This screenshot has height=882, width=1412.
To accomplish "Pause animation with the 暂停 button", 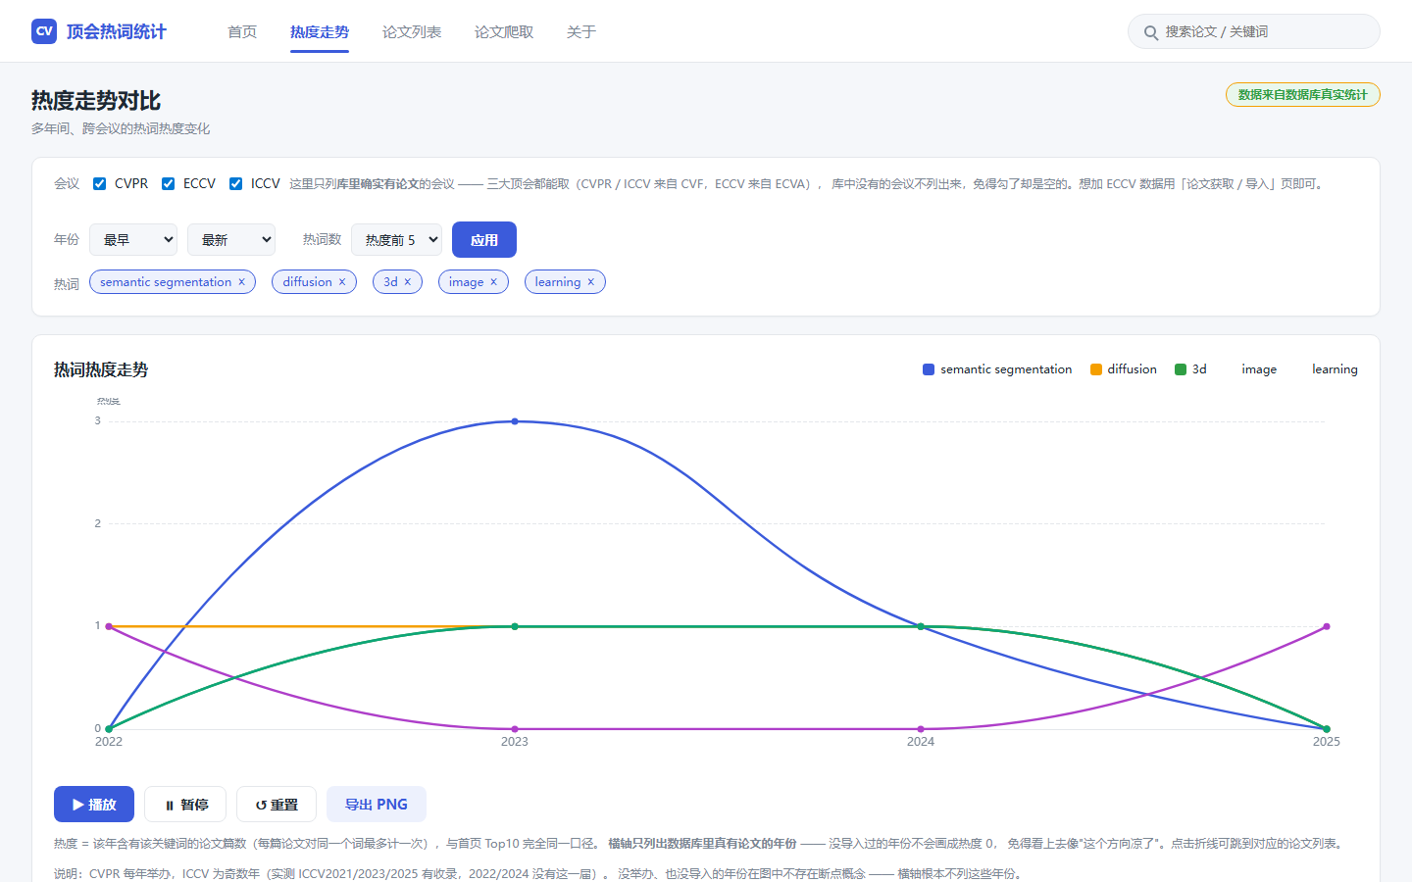I will 185,805.
